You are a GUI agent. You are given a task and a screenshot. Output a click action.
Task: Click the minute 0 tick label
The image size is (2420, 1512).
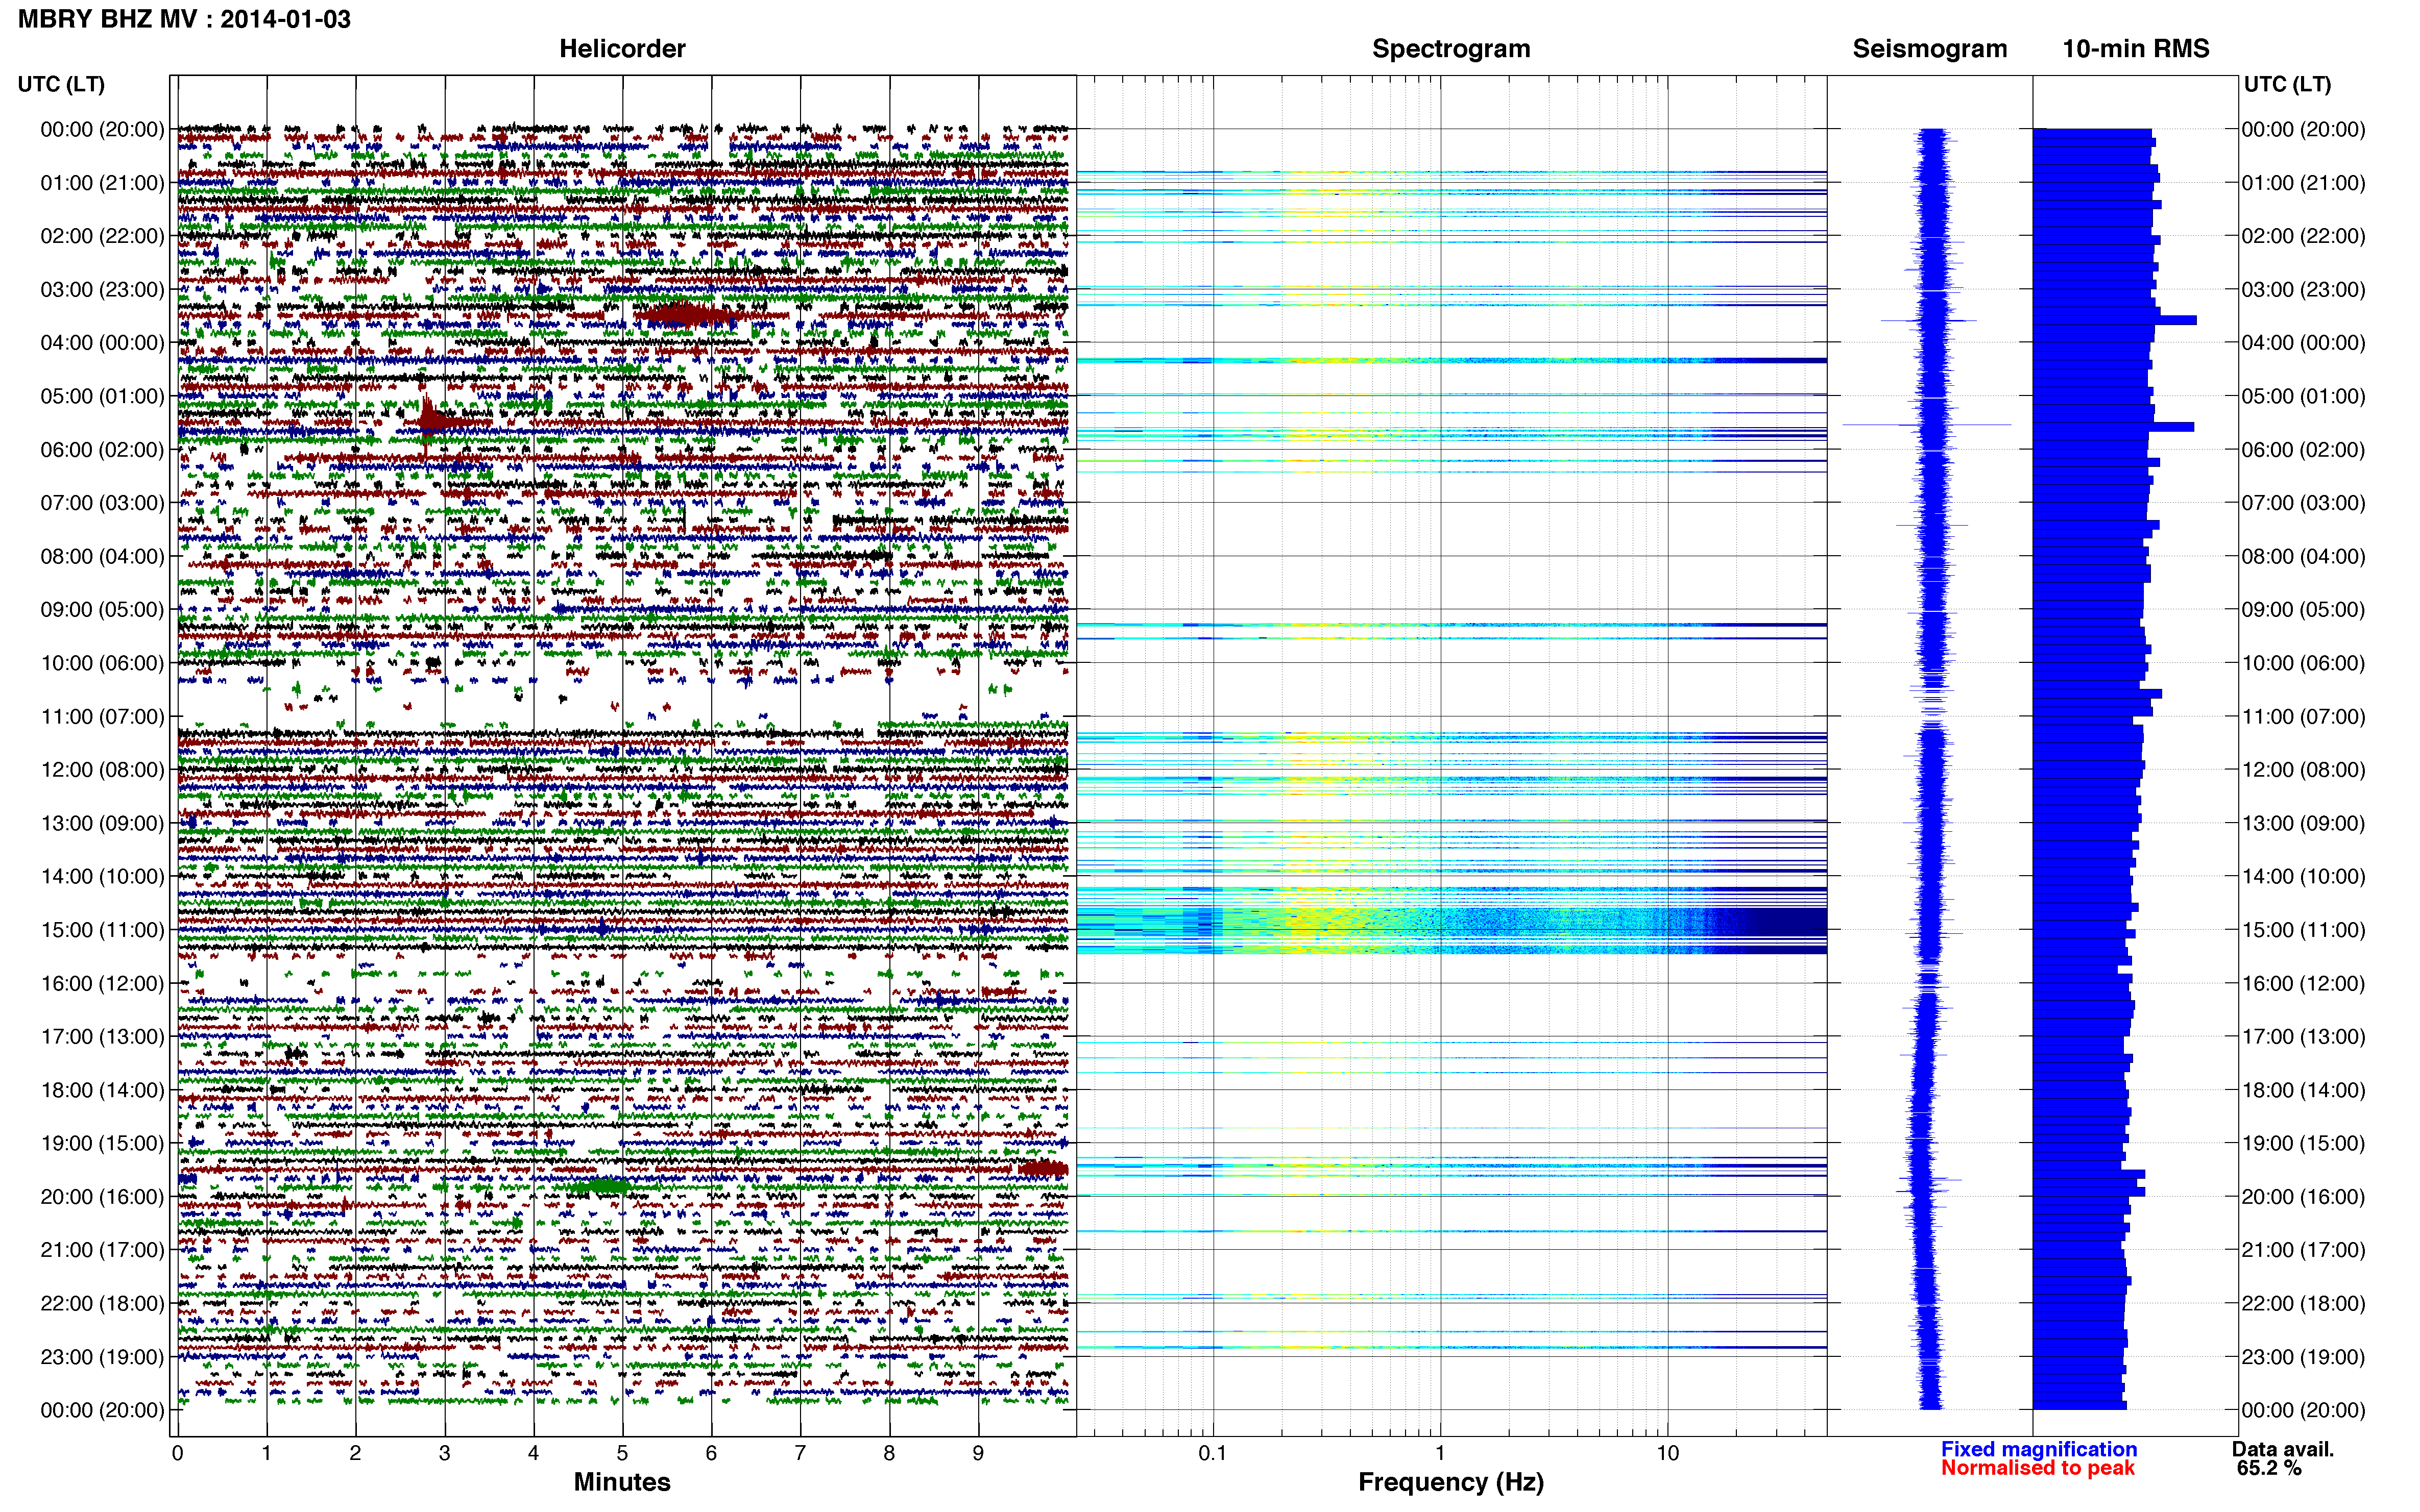tap(177, 1453)
